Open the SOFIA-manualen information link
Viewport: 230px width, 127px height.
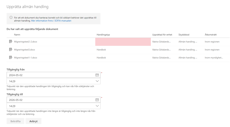[51, 21]
